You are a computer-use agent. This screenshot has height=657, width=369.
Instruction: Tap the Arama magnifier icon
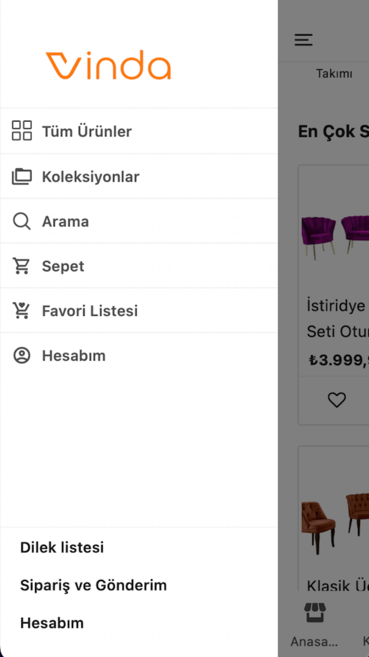[22, 221]
